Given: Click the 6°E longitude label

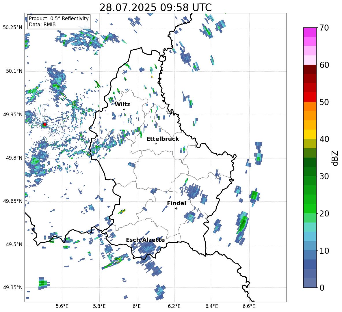Looking at the screenshot, I should point(137,306).
